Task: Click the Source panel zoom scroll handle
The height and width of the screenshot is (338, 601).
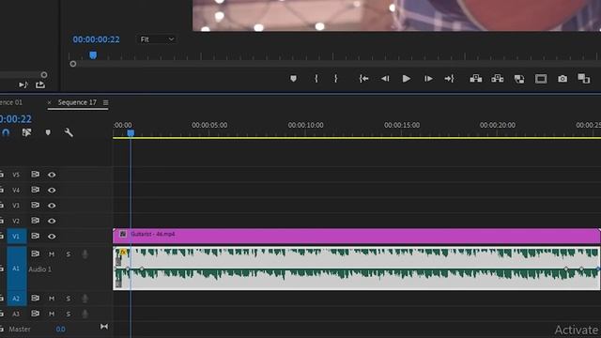Action: (44, 75)
